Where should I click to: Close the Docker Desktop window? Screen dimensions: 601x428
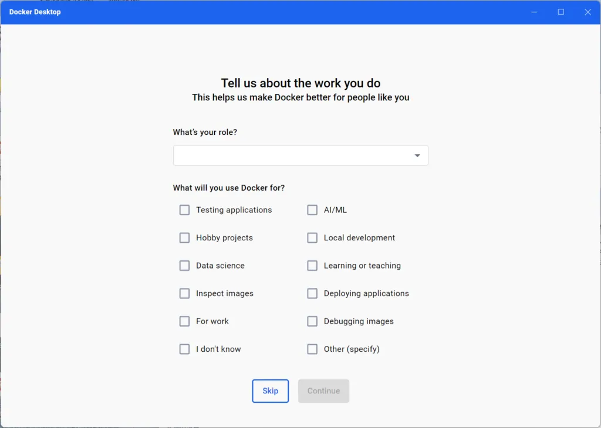[588, 12]
